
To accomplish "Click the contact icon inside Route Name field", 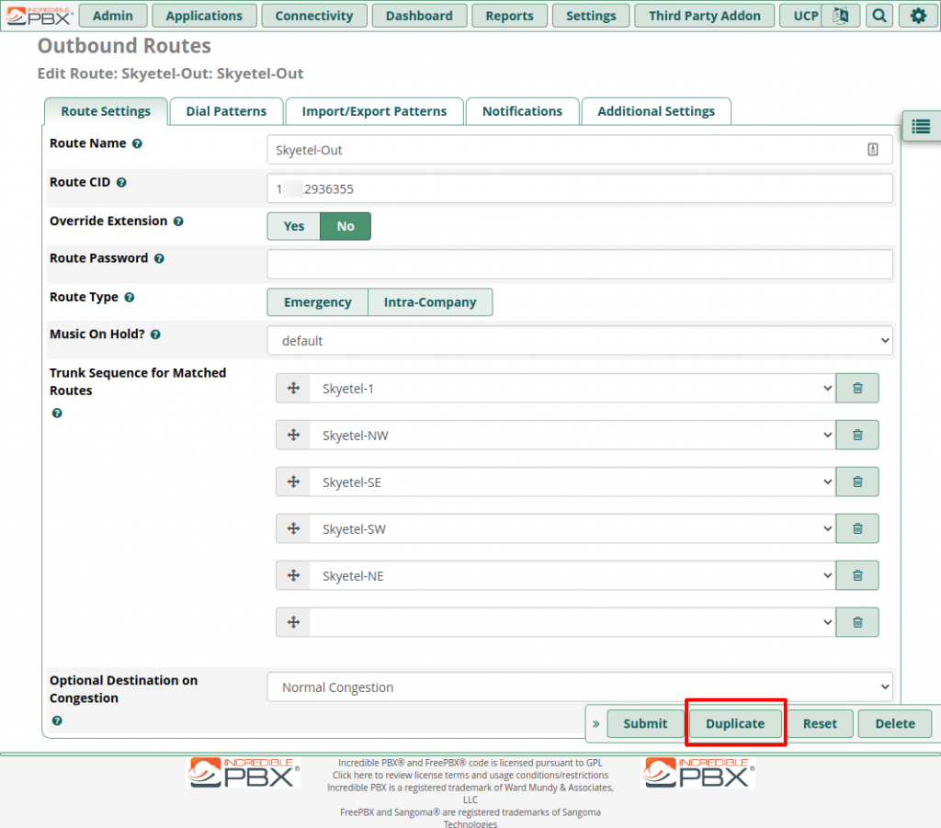I will point(873,150).
